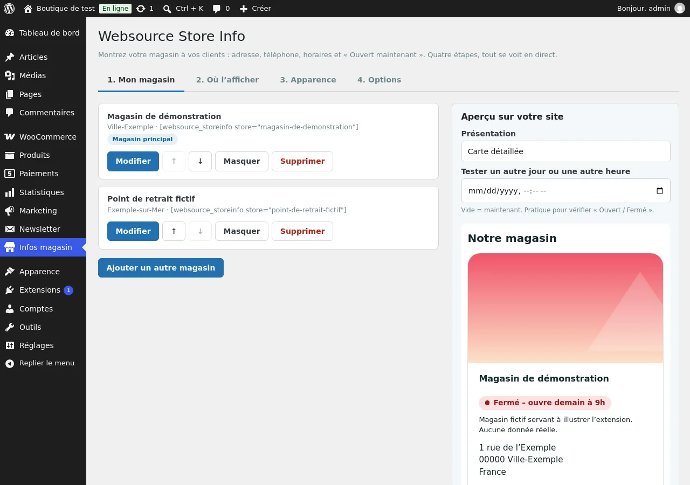The width and height of the screenshot is (690, 485).
Task: Open the 4. Options tab
Action: [379, 80]
